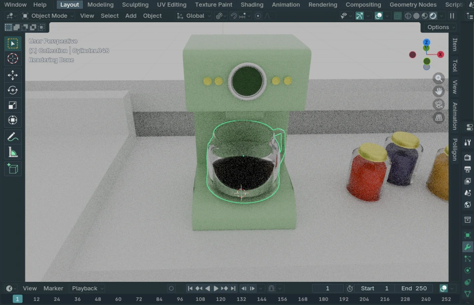The image size is (474, 305).
Task: Open the Object Mode dropdown
Action: (x=48, y=16)
